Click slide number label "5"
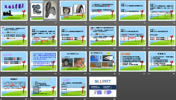Image resolution: width=176 pixels, height=100 pixels. coord(145,23)
